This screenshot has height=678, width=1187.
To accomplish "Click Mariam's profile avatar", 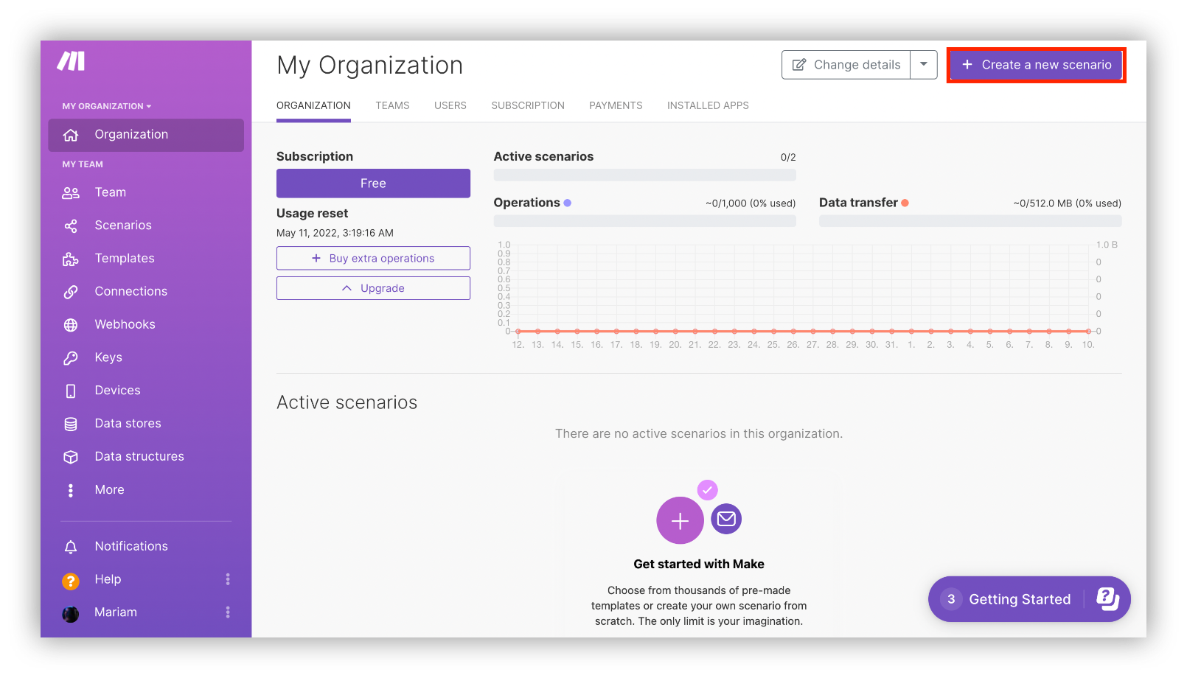I will 71,614.
